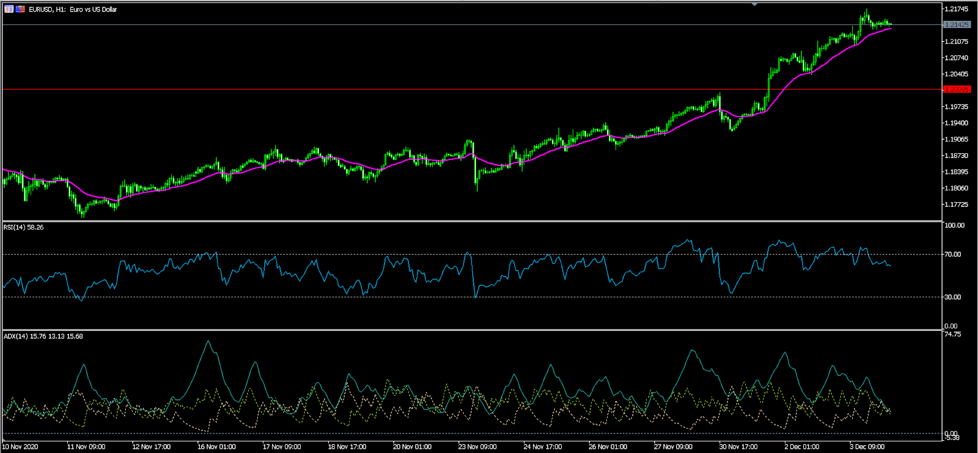
Task: Click the "24 Nov 17:00" time label
Action: click(543, 447)
